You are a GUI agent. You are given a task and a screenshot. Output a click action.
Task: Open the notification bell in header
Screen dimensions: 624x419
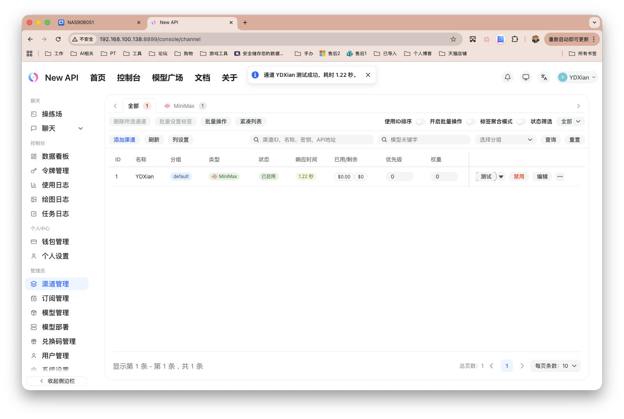coord(507,77)
